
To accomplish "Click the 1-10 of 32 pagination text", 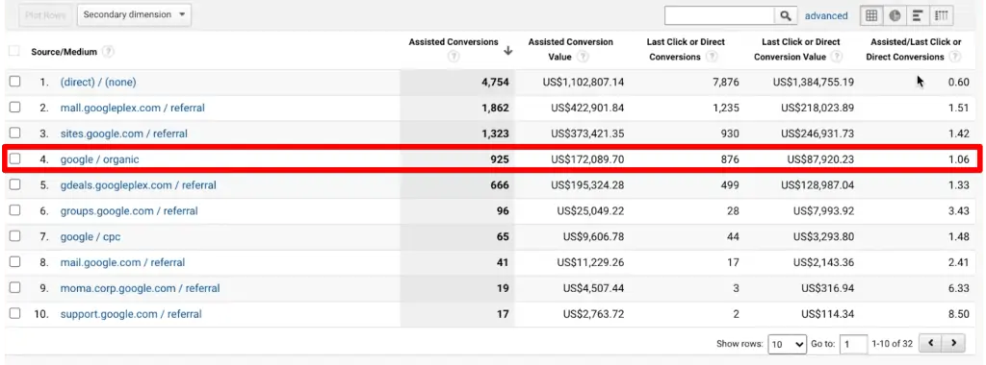I will (x=892, y=344).
